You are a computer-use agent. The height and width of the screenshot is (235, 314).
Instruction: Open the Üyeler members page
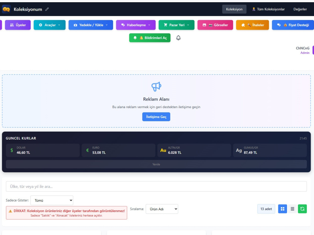[x=18, y=25]
